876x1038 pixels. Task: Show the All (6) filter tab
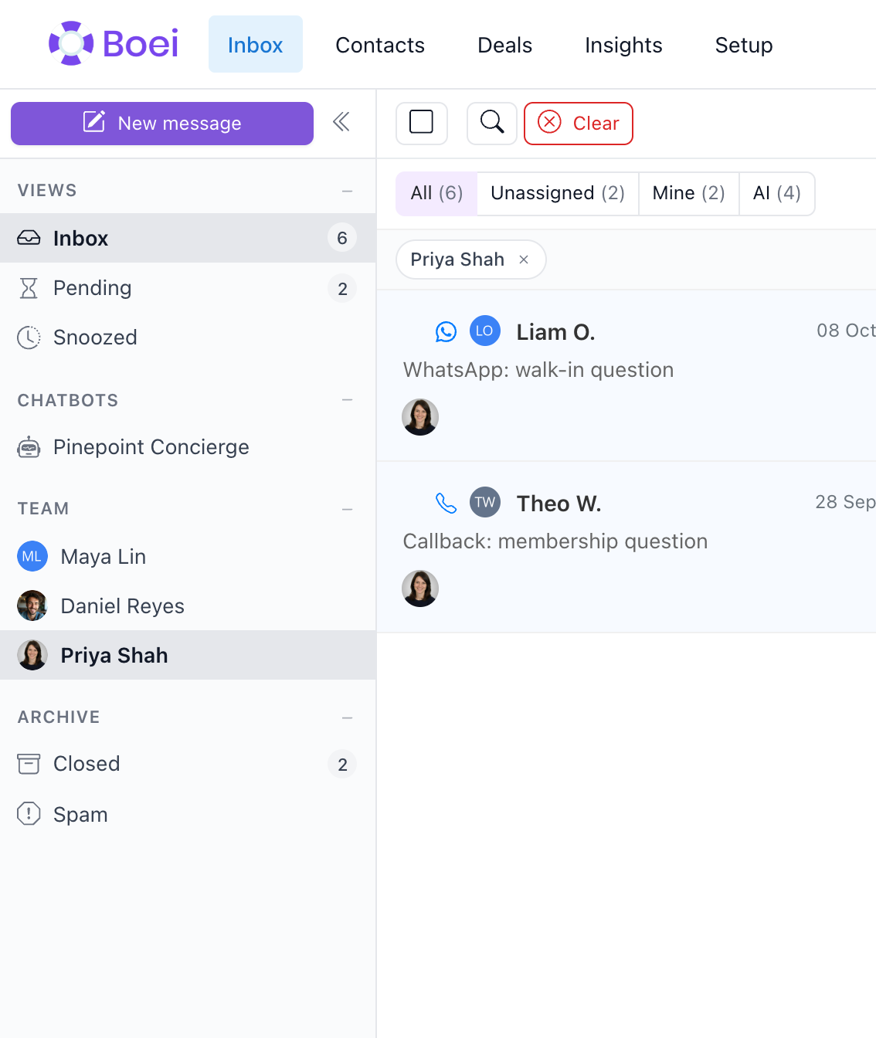click(x=436, y=193)
